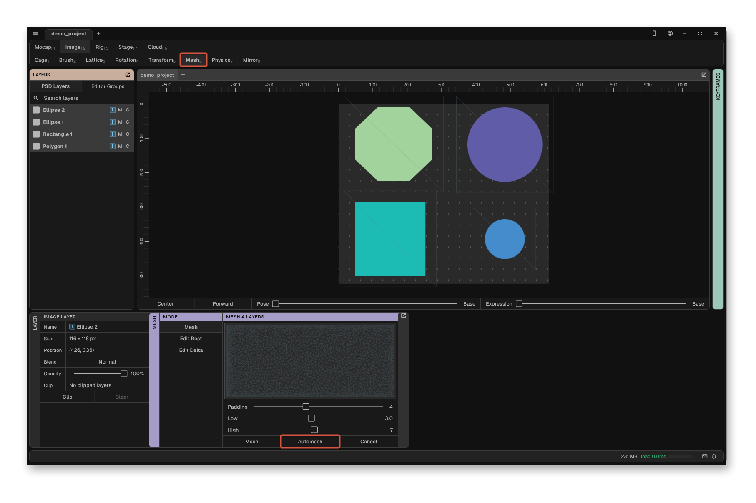Collapse the LAYER vertical panel tab

[x=35, y=380]
